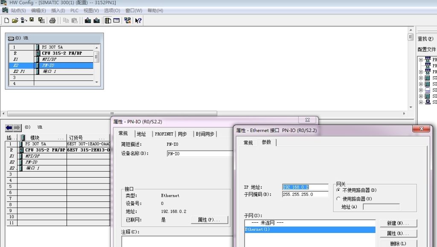The height and width of the screenshot is (247, 437).
Task: Click the grey forward arrow in the detail view
Action: [x=17, y=128]
